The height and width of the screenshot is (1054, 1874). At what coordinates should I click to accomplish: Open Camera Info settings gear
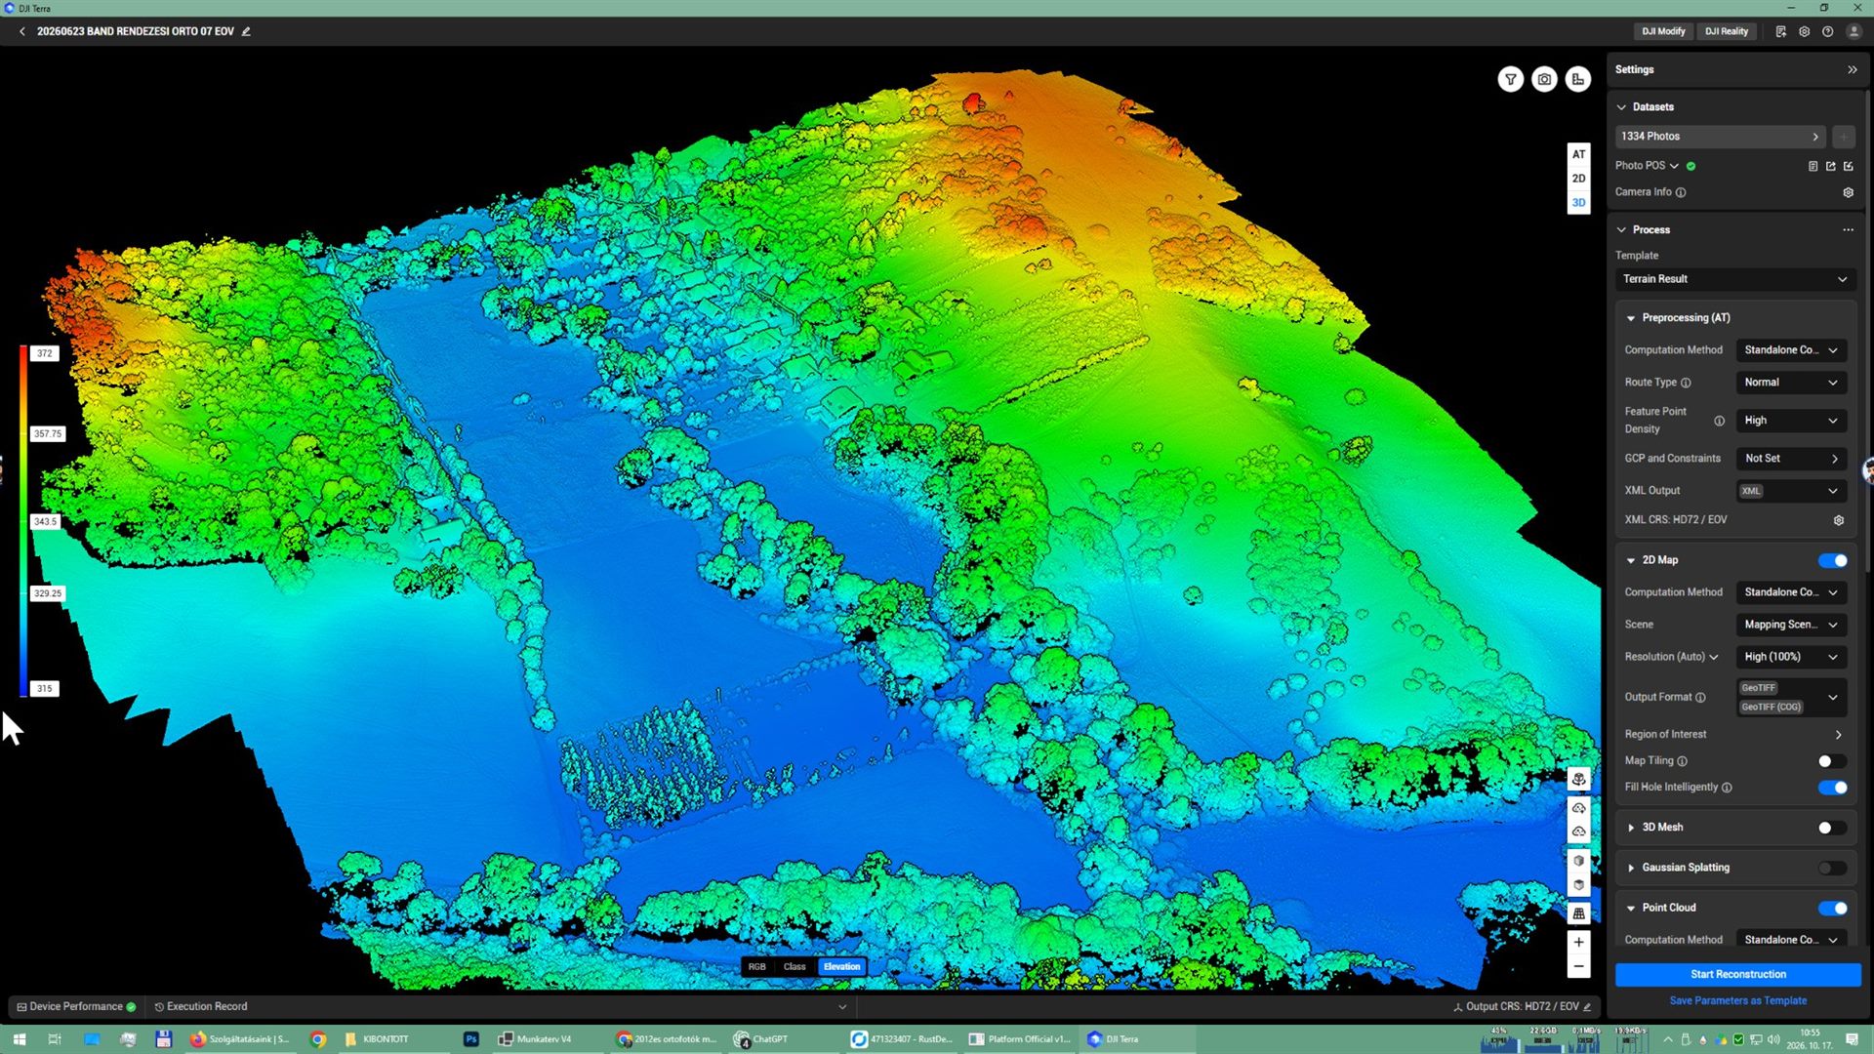[1848, 192]
